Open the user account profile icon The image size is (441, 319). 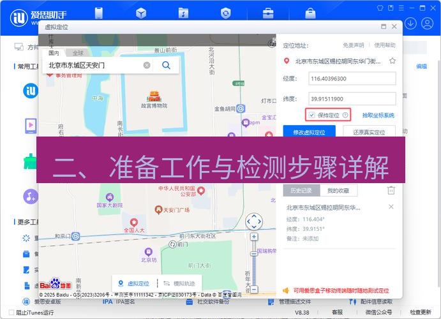[x=427, y=24]
